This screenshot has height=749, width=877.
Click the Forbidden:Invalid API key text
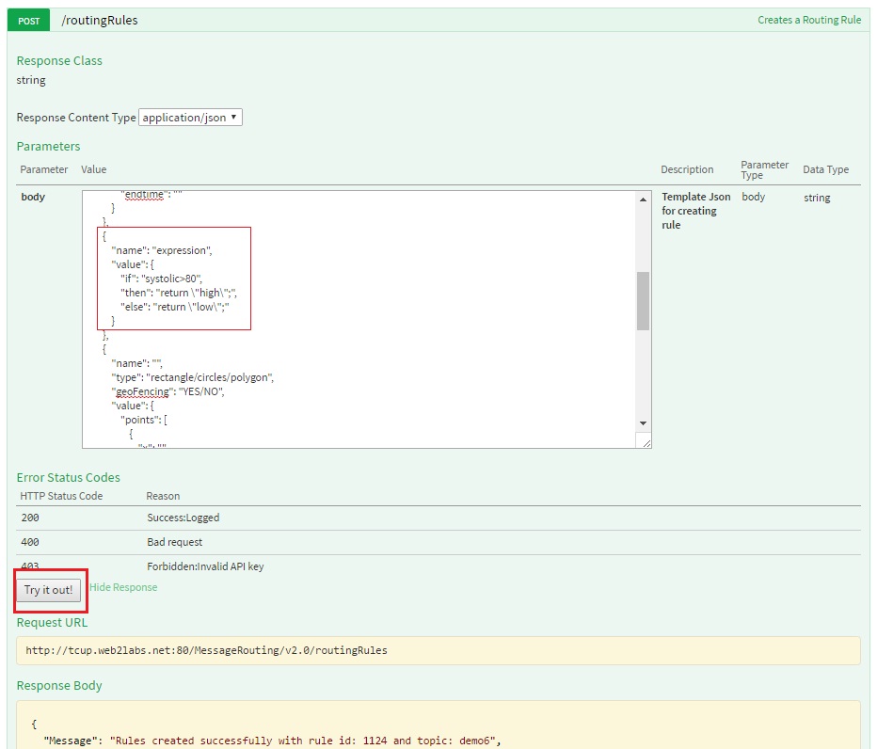(x=205, y=566)
